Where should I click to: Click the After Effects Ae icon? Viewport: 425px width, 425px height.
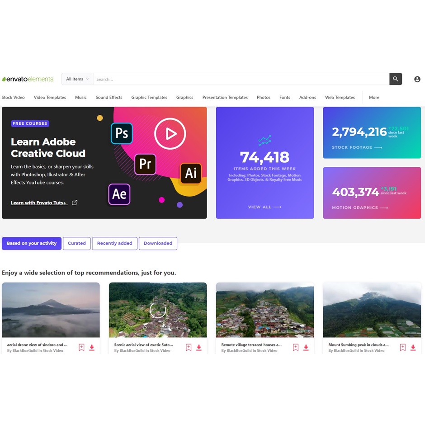[x=119, y=194]
